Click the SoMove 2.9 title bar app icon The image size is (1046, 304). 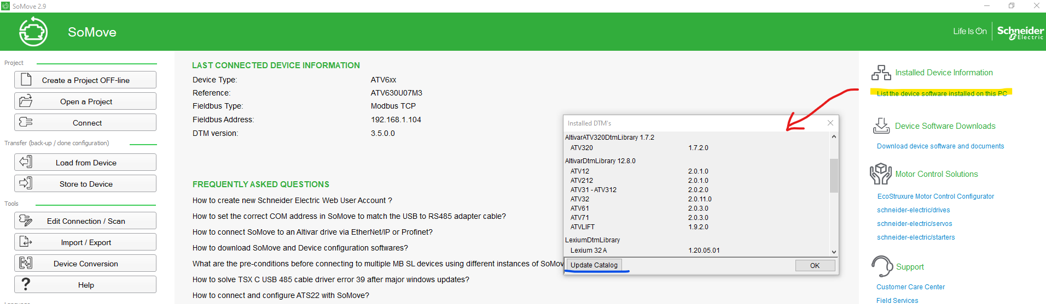(x=5, y=6)
